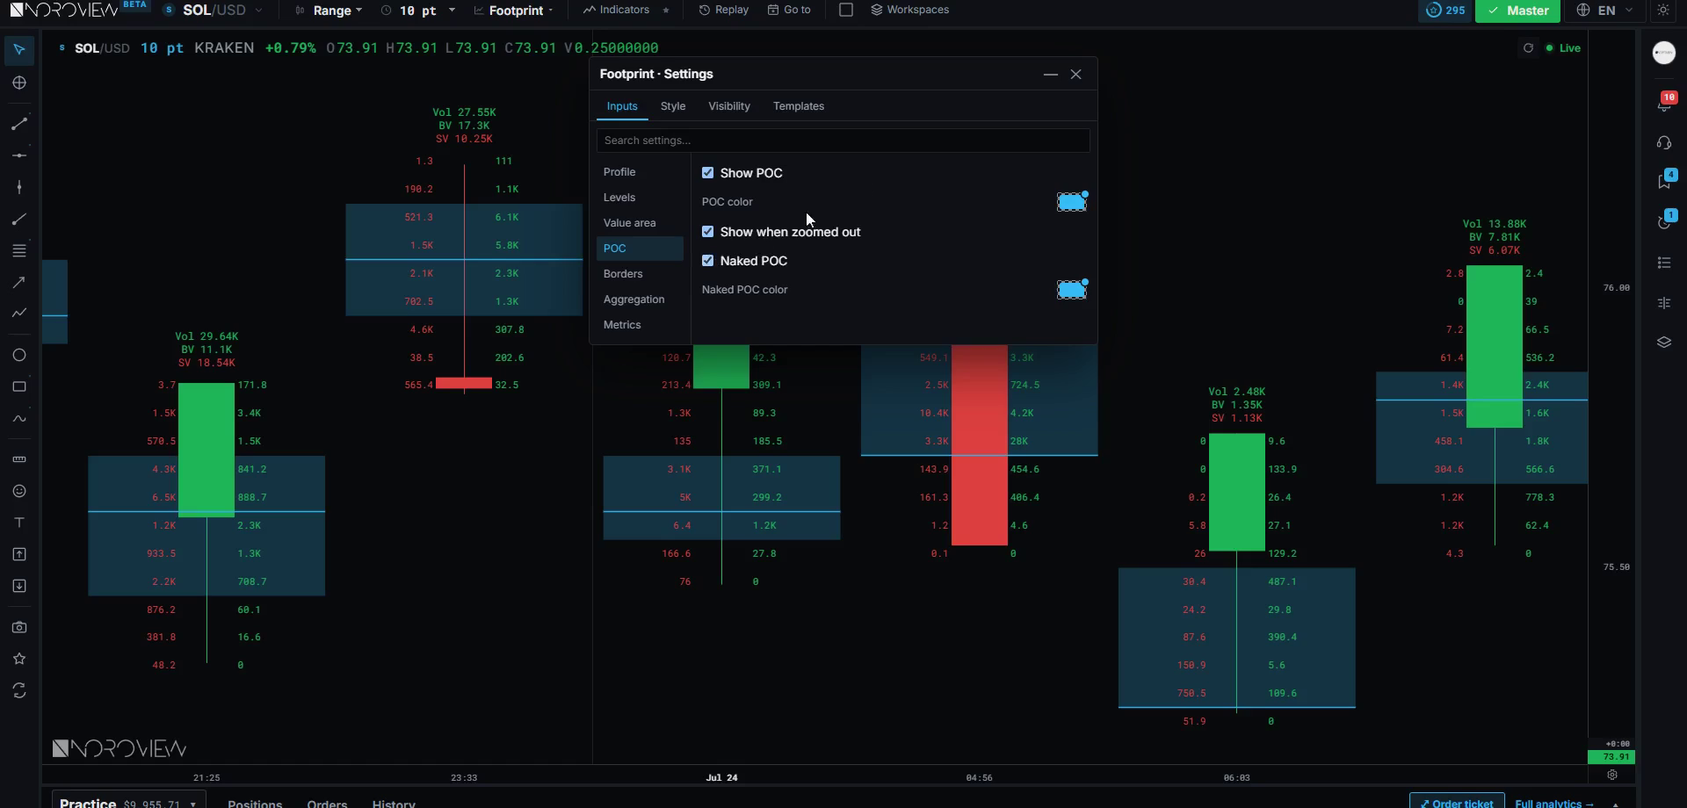1687x808 pixels.
Task: Open the Footprint chart style dropdown
Action: pyautogui.click(x=514, y=11)
